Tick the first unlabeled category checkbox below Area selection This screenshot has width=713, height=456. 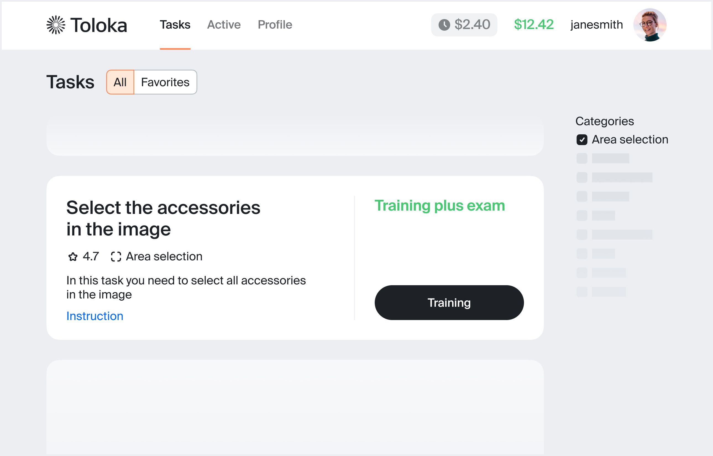(x=582, y=158)
